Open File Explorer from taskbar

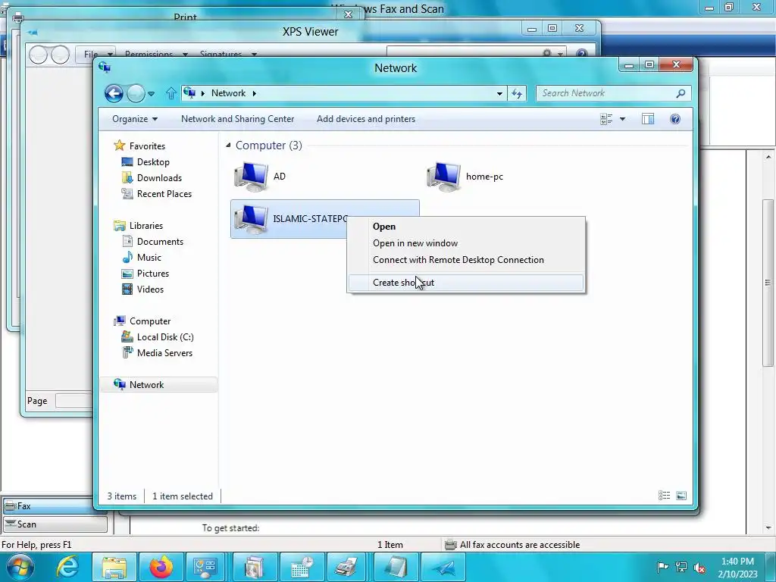[x=114, y=567]
